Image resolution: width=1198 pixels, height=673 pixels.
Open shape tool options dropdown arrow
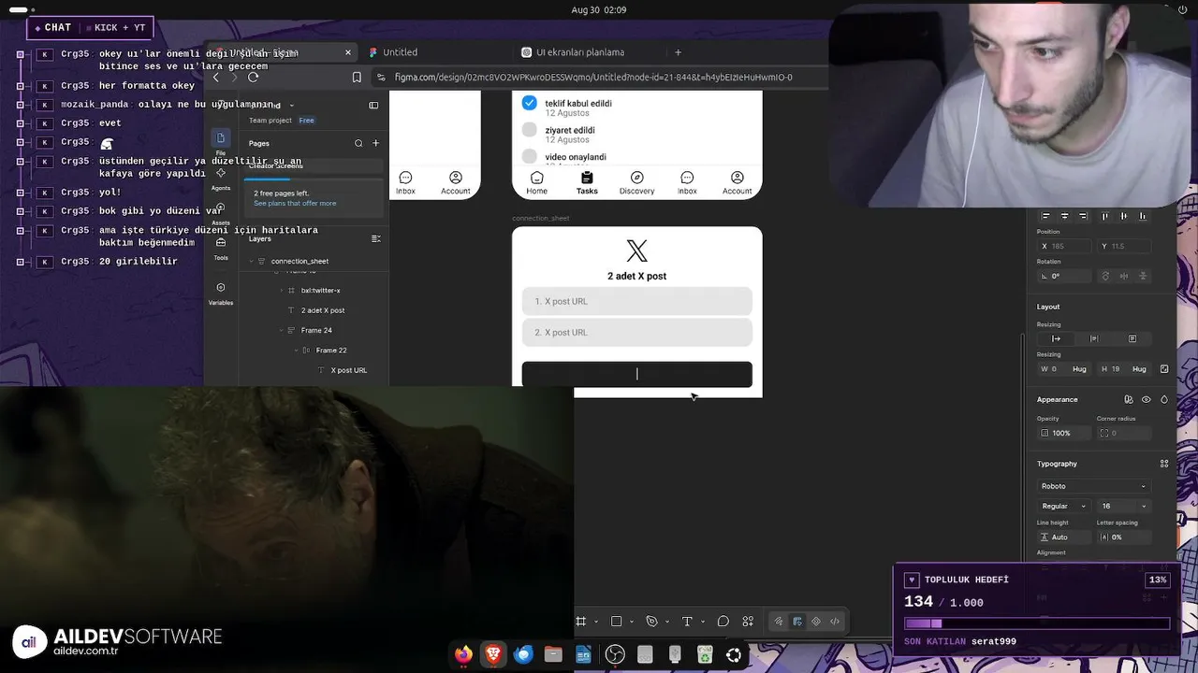tap(632, 622)
